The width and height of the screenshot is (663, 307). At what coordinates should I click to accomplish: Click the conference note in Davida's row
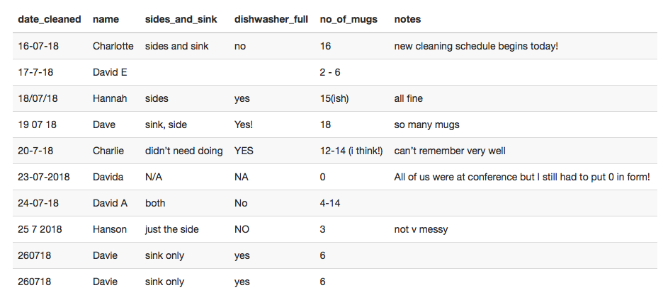522,177
